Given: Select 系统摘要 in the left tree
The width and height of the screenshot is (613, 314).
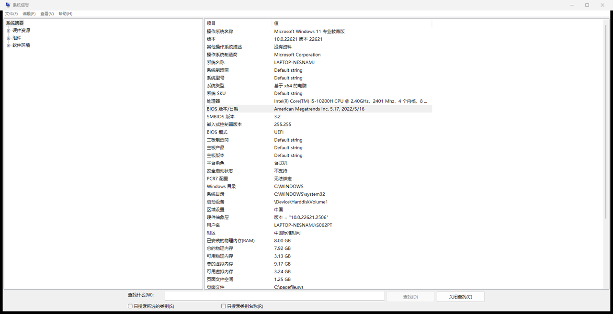Looking at the screenshot, I should coord(14,22).
